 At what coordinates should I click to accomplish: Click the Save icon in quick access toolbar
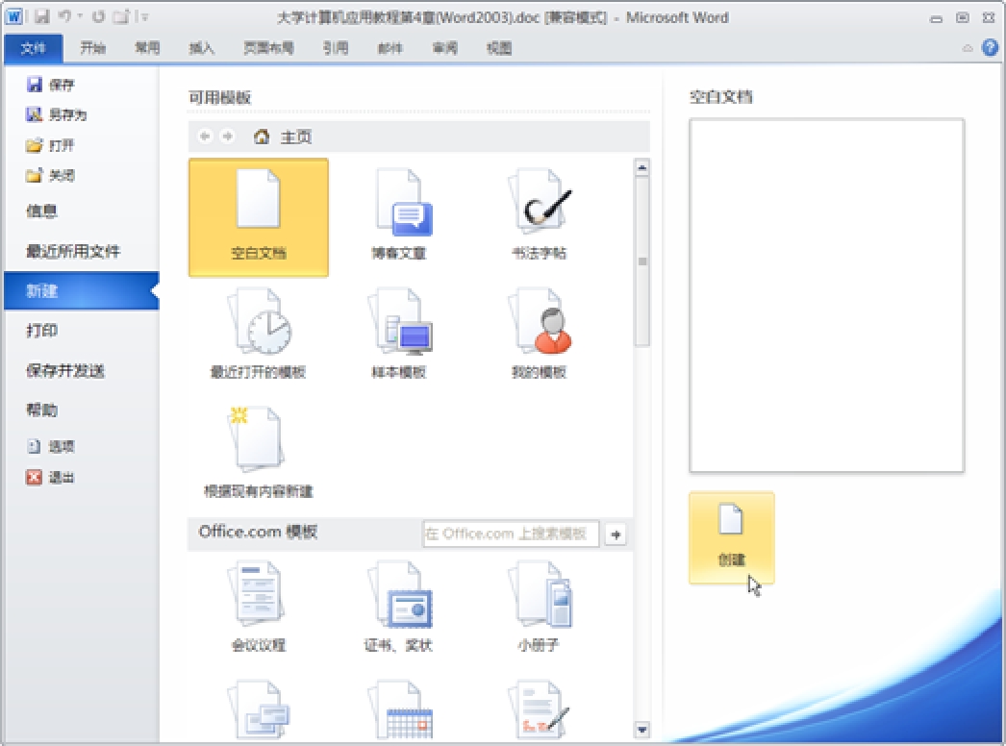(41, 17)
